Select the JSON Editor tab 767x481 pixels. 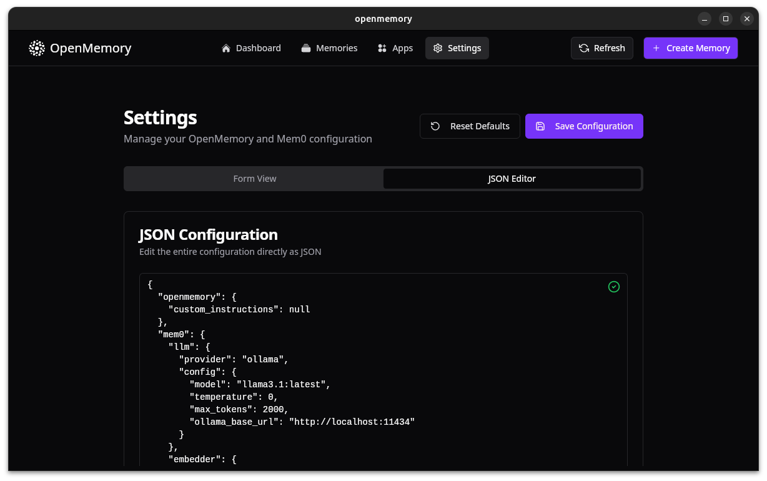click(x=512, y=179)
